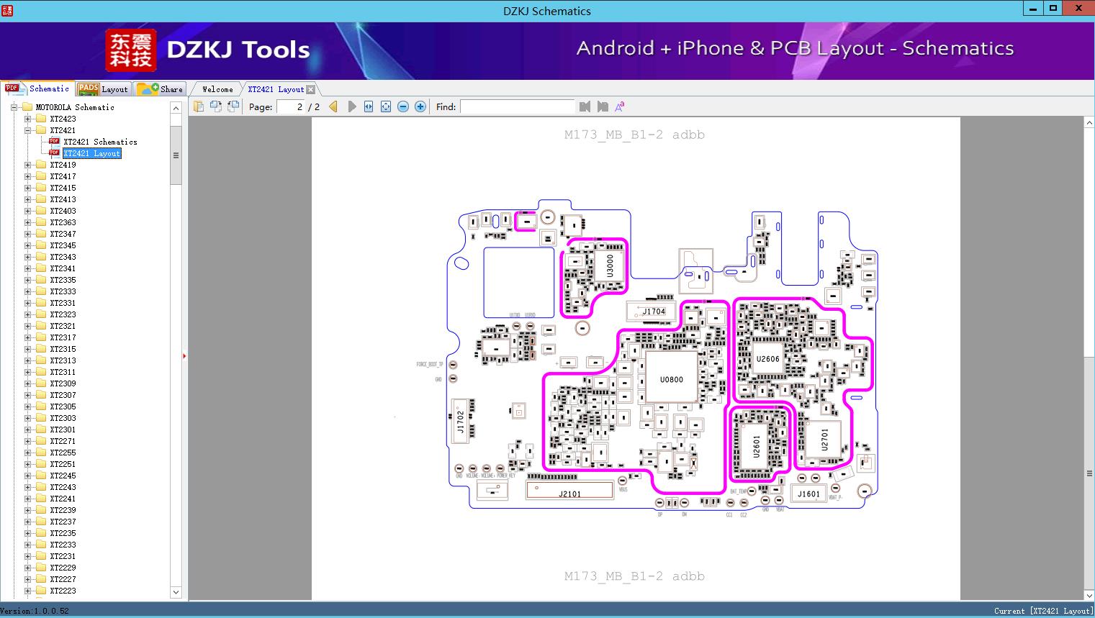Select XT2421 Layout tree item

(x=92, y=153)
